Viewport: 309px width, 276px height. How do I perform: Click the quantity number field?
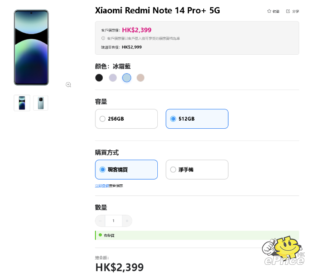(x=113, y=221)
